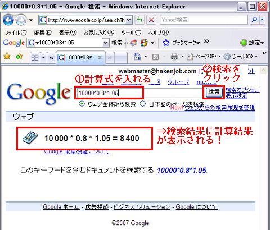Expand the address bar URL dropdown

pos(129,20)
